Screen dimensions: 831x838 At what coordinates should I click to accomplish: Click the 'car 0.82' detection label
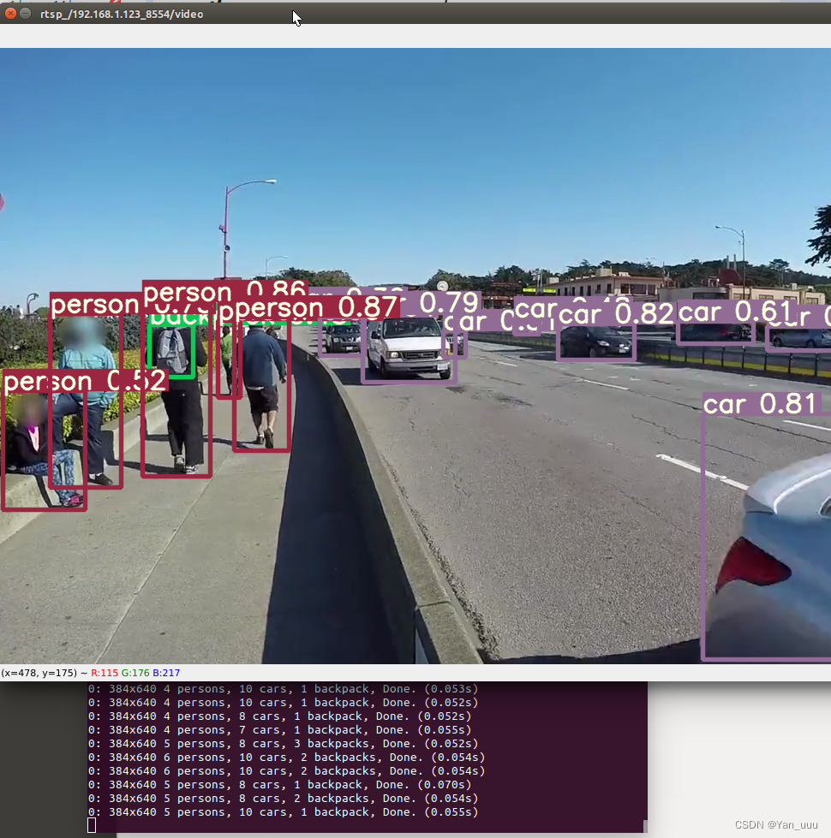pyautogui.click(x=615, y=313)
